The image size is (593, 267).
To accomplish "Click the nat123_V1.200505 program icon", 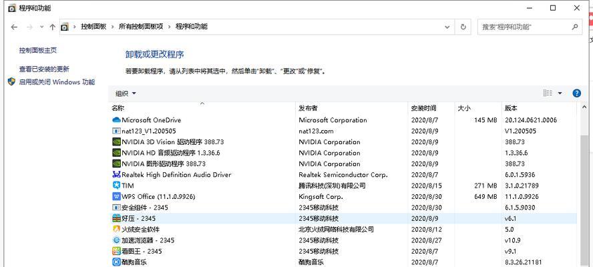I will click(116, 131).
